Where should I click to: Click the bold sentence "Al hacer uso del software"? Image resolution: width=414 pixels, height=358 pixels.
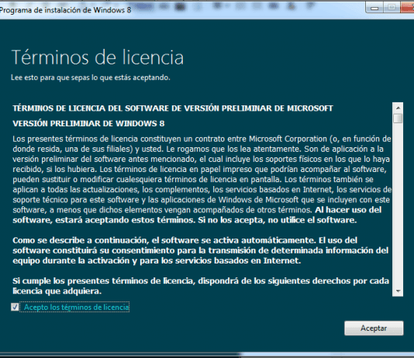click(197, 215)
